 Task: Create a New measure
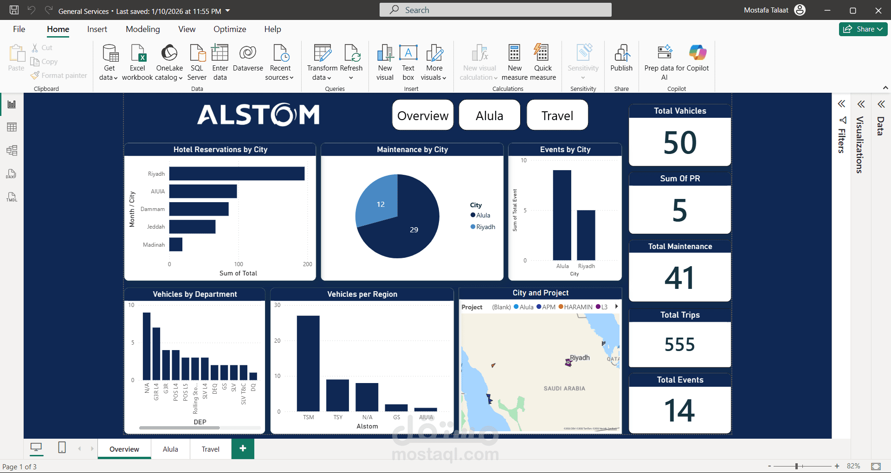pos(515,63)
